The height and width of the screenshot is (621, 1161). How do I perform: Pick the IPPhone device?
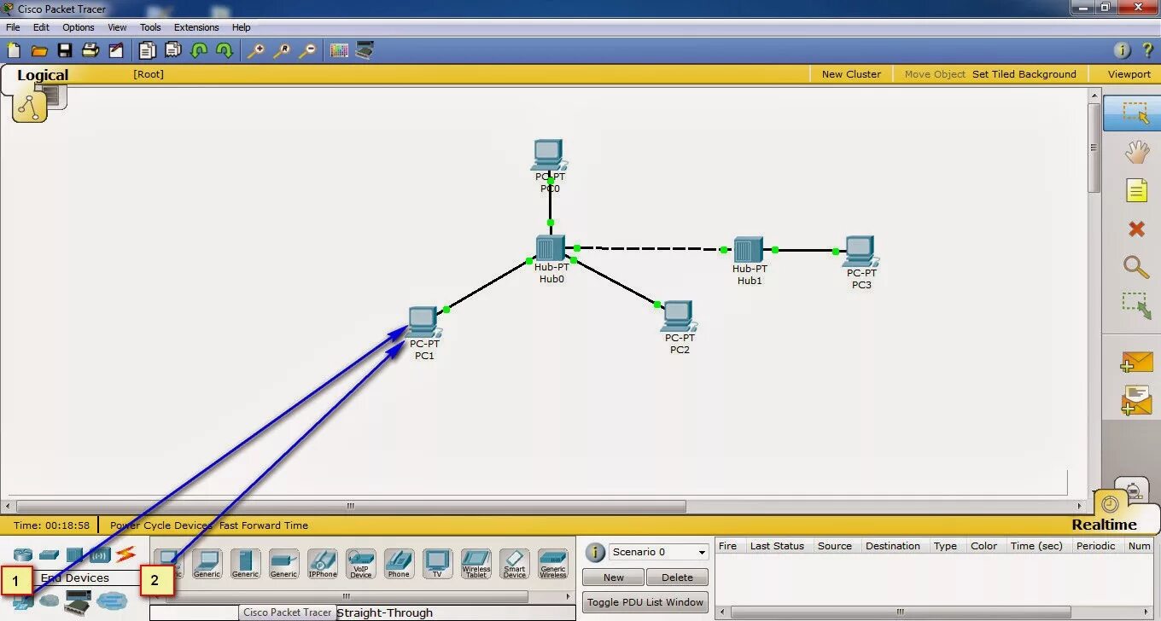[x=323, y=564]
